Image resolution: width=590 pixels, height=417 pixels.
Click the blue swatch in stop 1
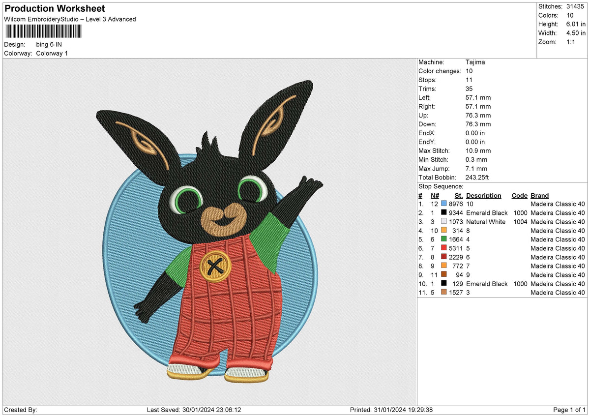tap(444, 204)
